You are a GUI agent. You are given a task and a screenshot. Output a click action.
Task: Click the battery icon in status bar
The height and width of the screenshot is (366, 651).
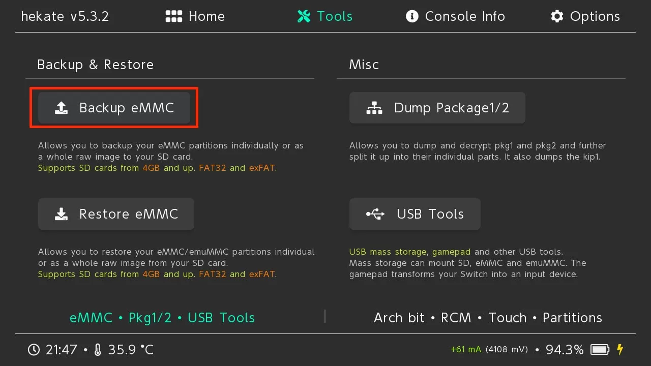(600, 350)
